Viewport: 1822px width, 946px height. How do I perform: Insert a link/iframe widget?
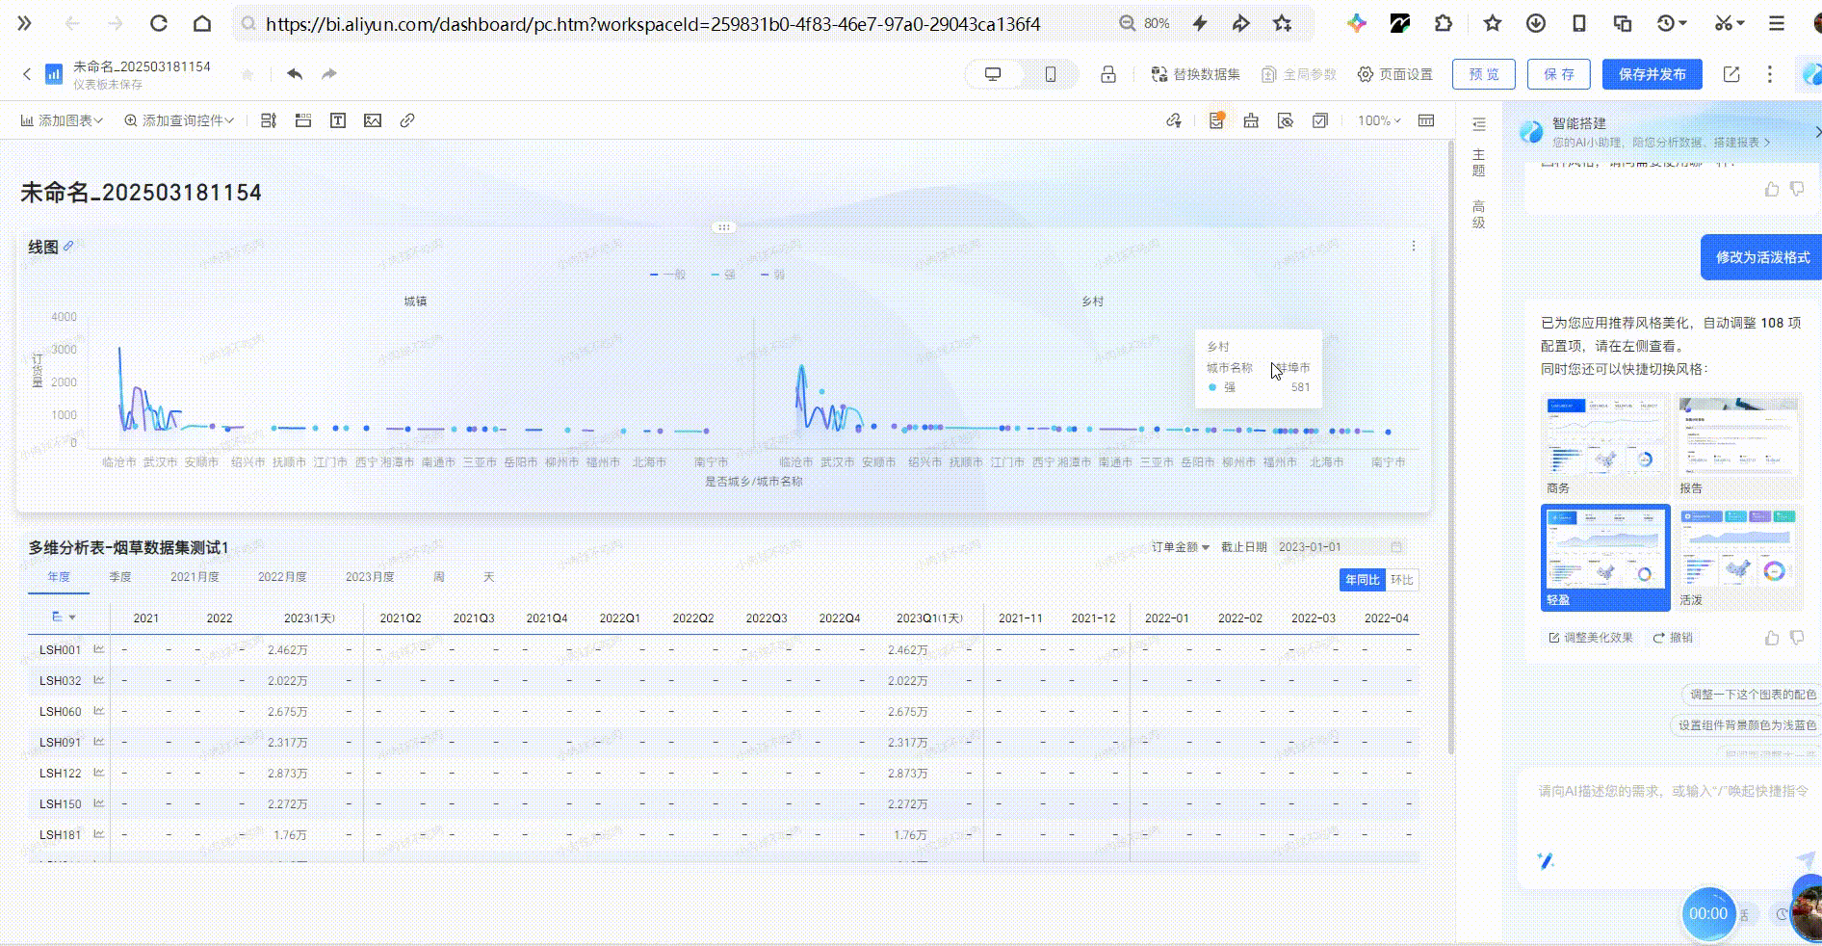point(407,120)
